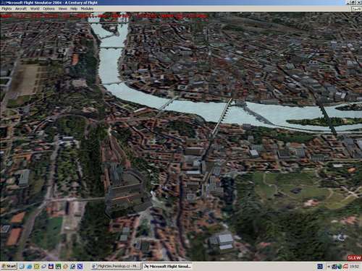
Task: Open the green quick launch icon
Action: coord(58,267)
